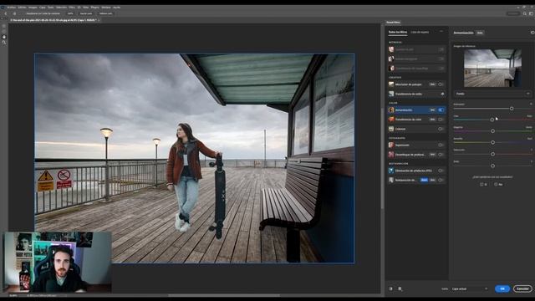The width and height of the screenshot is (535, 301).
Task: Click the Transferencia de estilo filter icon
Action: [391, 94]
